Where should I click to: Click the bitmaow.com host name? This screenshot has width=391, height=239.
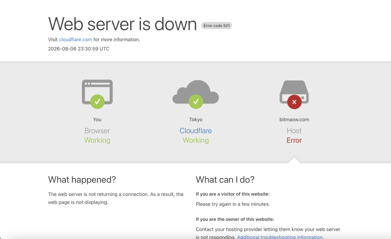[294, 119]
